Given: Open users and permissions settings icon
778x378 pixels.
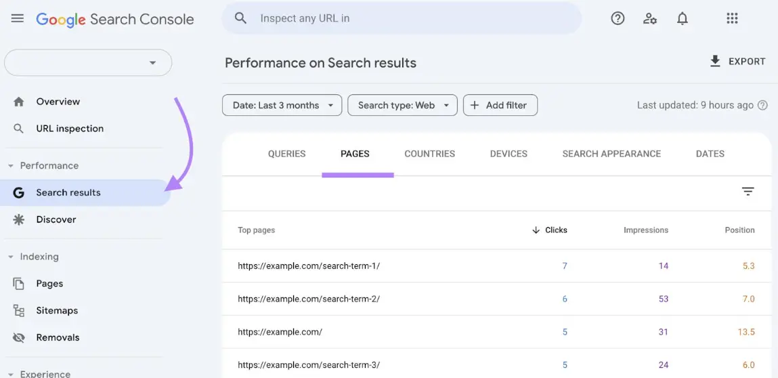Looking at the screenshot, I should pyautogui.click(x=650, y=18).
